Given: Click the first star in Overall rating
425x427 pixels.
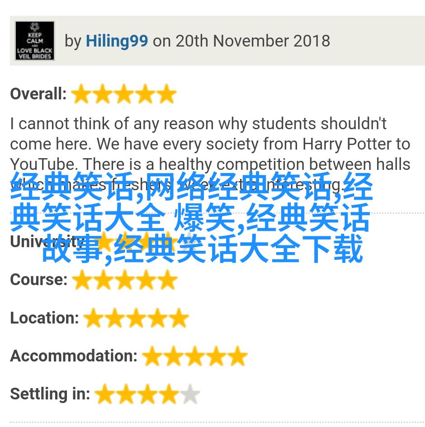Looking at the screenshot, I should click(81, 94).
